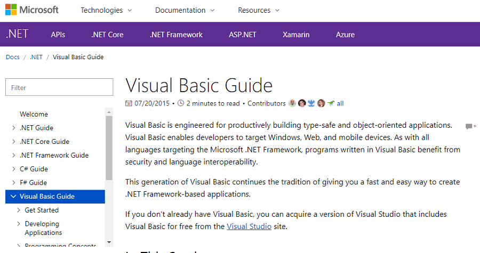Open Get Started in sidebar
Viewport: 480px width, 253px height.
click(x=42, y=210)
